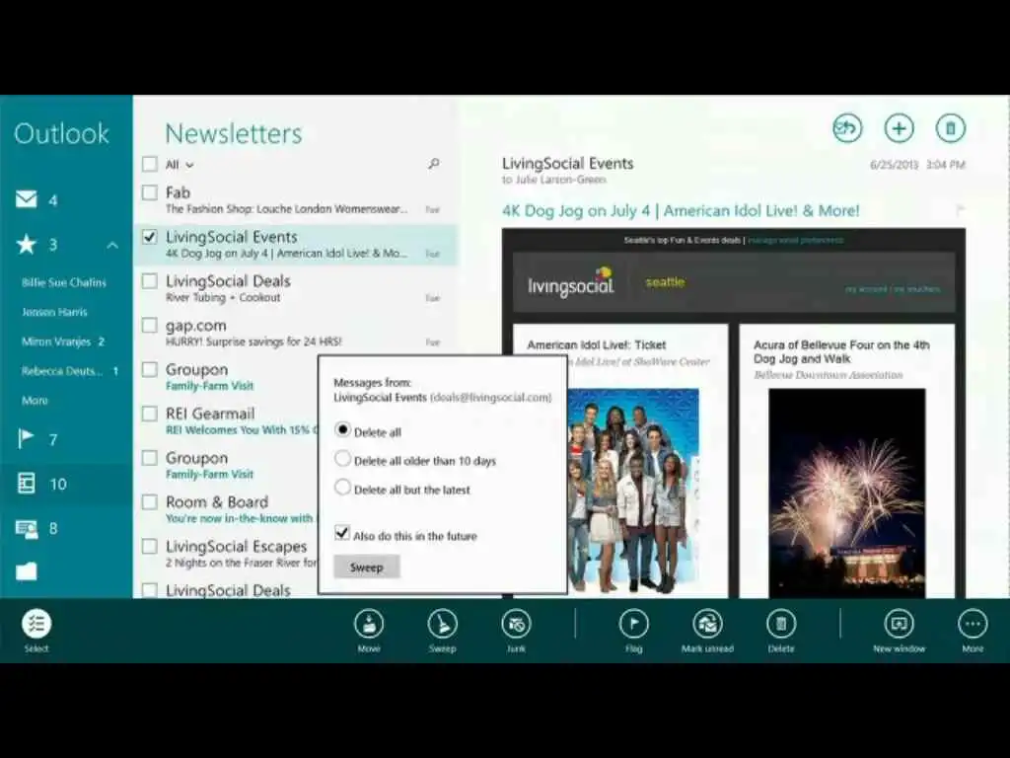The width and height of the screenshot is (1010, 758).
Task: Tick the gap.com message checkbox
Action: tap(150, 326)
